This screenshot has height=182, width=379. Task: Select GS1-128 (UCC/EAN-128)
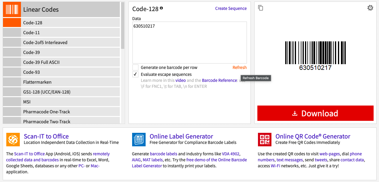click(61, 92)
